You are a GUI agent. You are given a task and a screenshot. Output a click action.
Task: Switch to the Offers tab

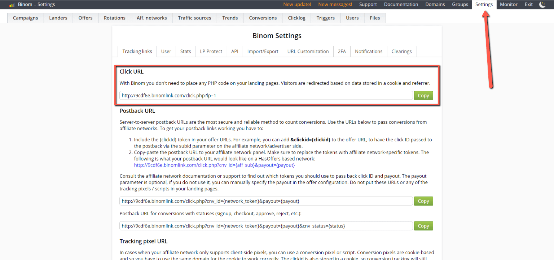tap(85, 18)
